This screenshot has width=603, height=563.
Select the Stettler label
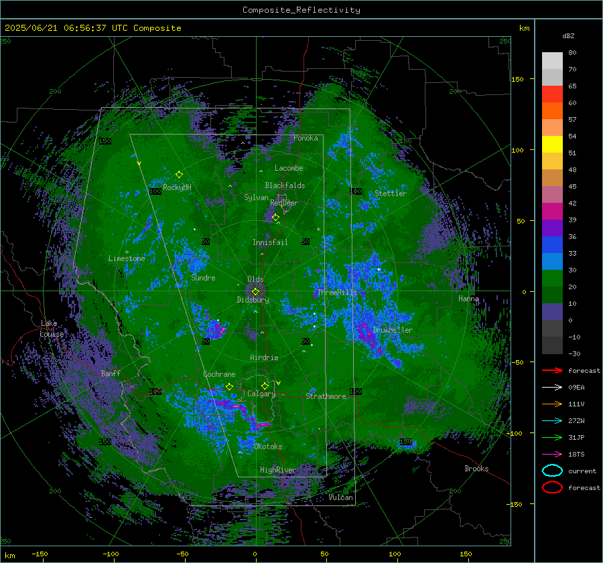click(391, 193)
